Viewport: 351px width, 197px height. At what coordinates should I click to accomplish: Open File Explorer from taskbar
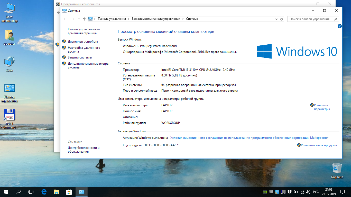point(57,192)
